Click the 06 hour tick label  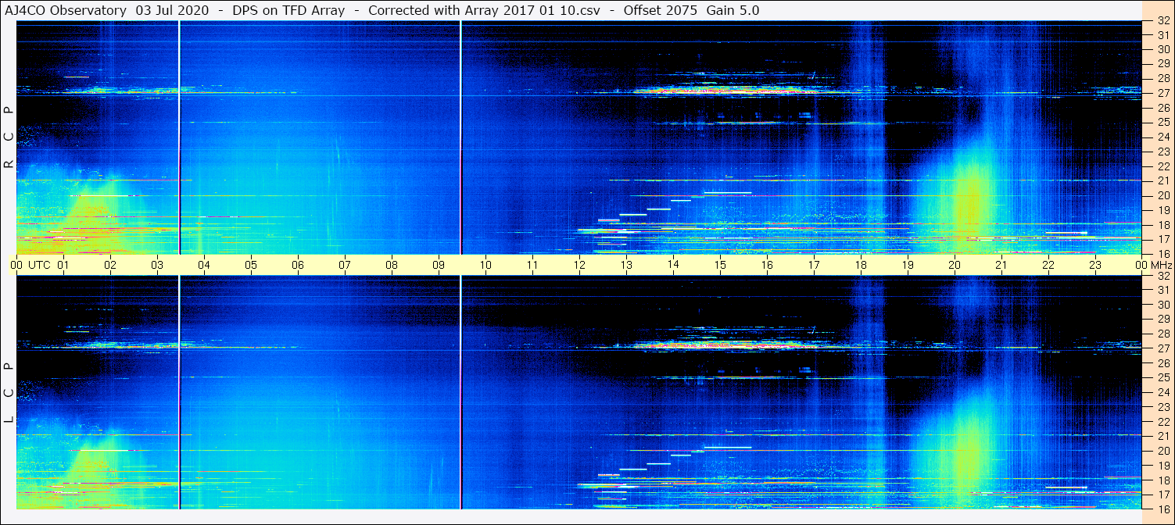(x=298, y=265)
